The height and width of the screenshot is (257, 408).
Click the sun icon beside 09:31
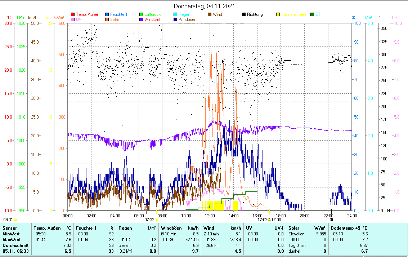pos(15,220)
